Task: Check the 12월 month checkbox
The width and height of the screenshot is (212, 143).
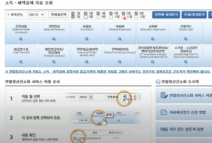Action: click(x=136, y=17)
